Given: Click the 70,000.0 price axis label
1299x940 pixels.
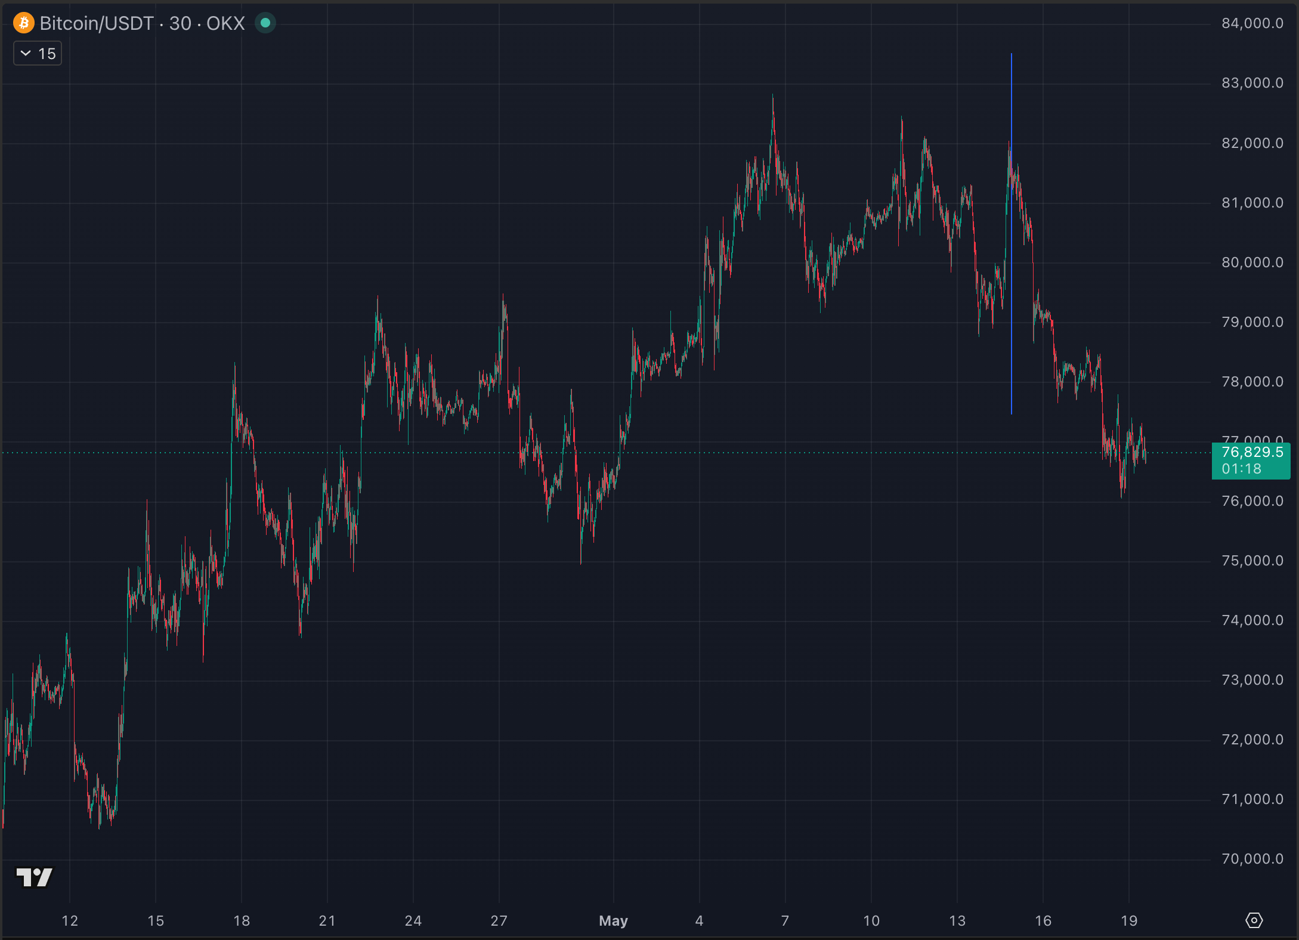Looking at the screenshot, I should point(1252,859).
